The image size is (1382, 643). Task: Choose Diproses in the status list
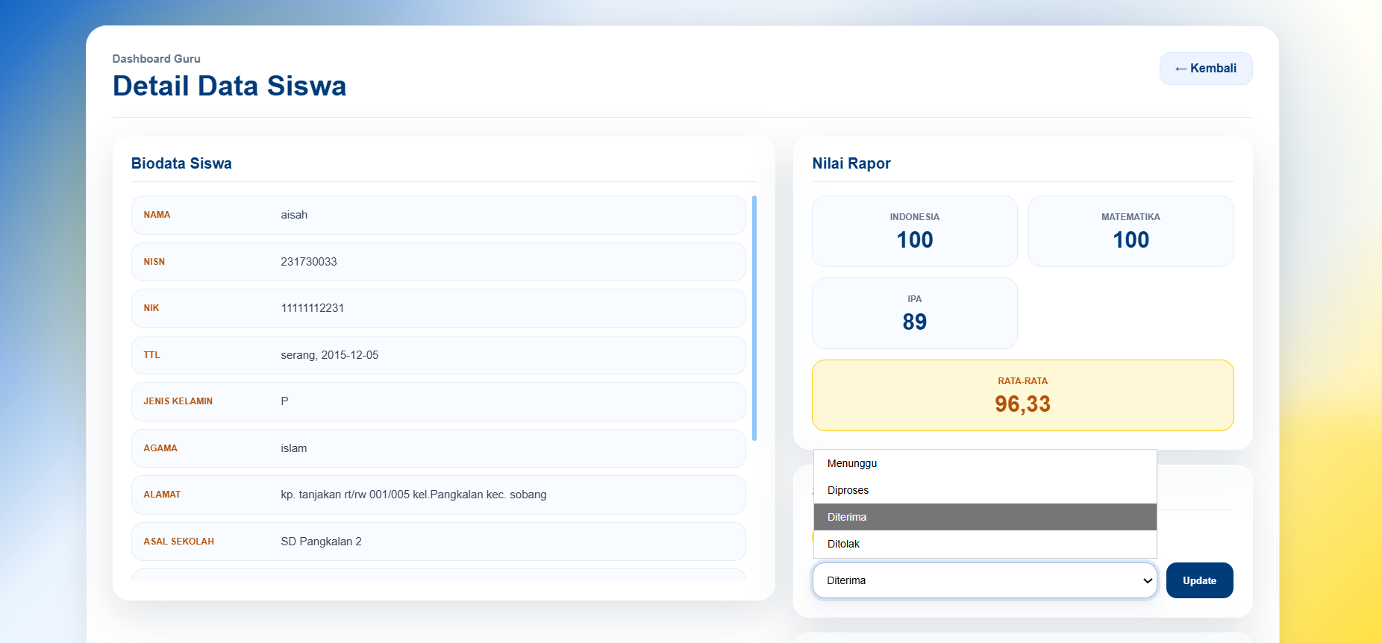click(985, 490)
